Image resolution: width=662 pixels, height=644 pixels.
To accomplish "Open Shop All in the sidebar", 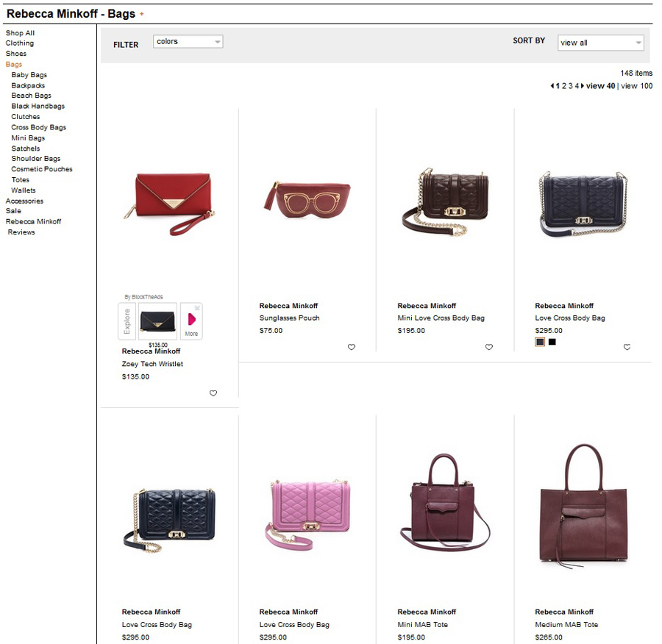I will [x=21, y=33].
